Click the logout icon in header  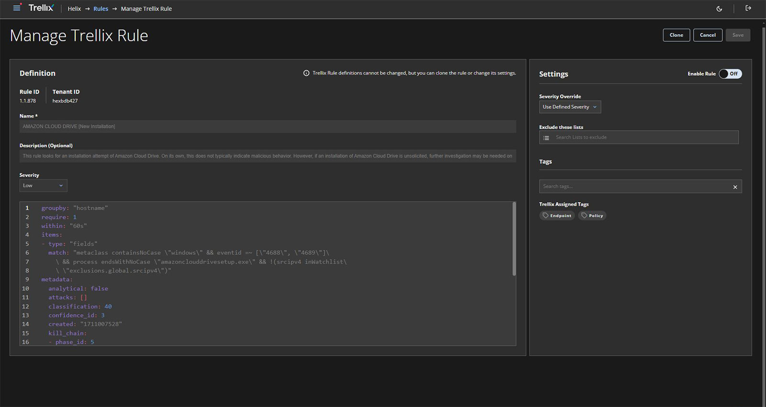[748, 8]
